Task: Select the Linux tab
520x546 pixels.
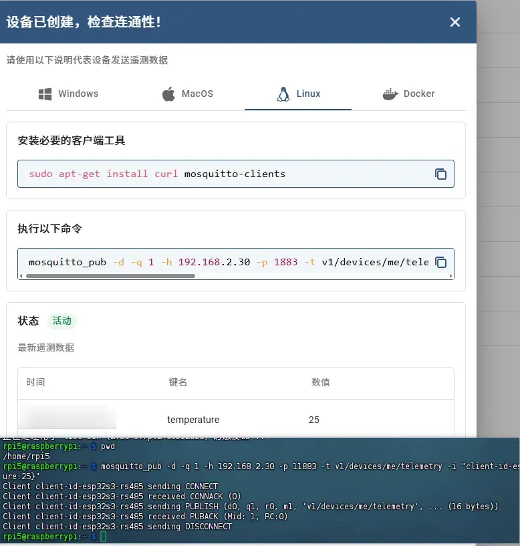Action: [298, 94]
